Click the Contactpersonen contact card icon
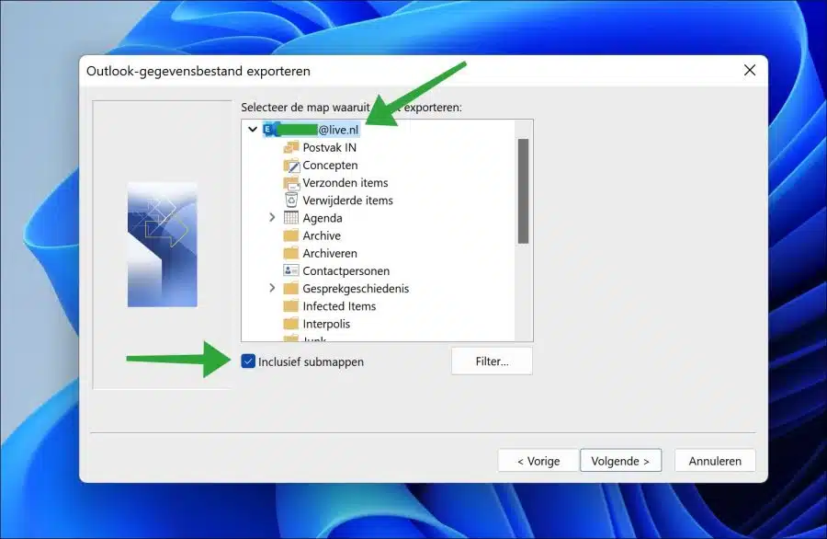 click(x=291, y=270)
